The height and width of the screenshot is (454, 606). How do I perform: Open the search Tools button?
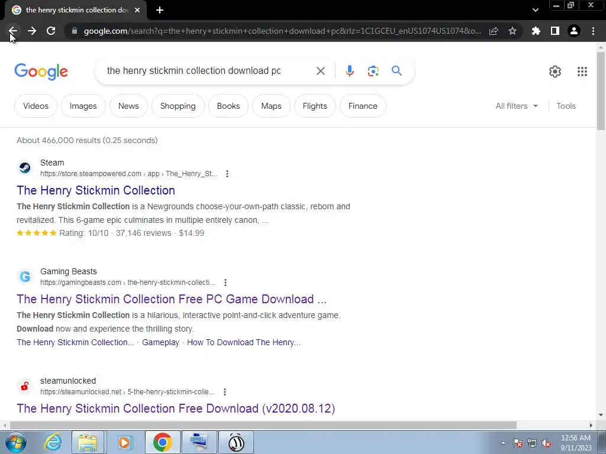click(x=566, y=106)
